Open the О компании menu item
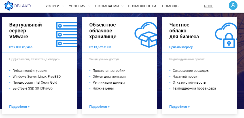 [x=107, y=6]
